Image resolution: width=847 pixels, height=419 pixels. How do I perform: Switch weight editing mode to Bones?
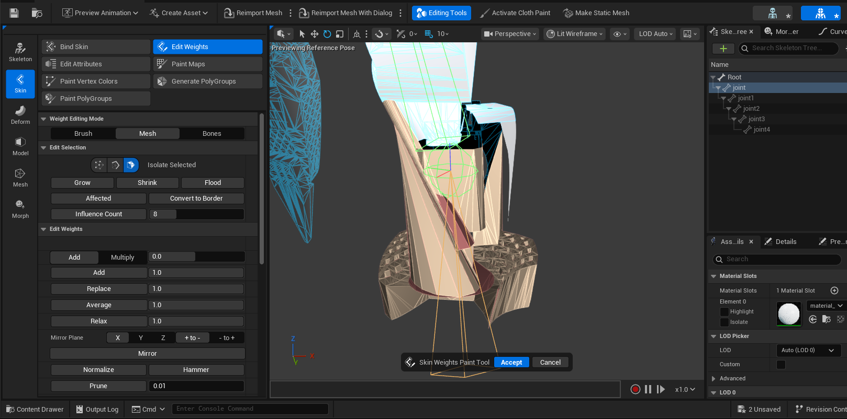click(x=212, y=134)
